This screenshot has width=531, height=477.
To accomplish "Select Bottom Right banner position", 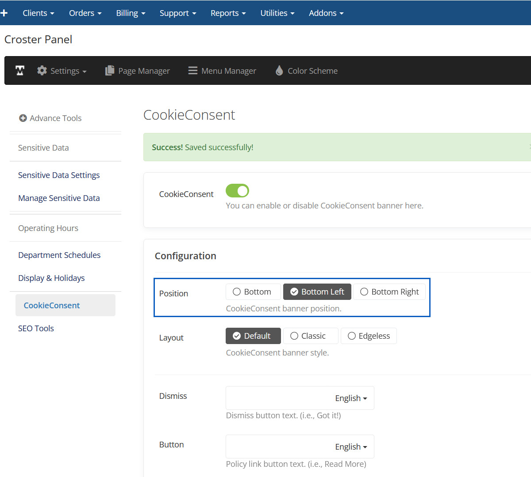I will click(389, 292).
